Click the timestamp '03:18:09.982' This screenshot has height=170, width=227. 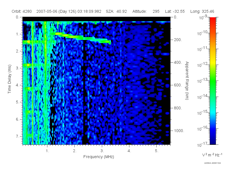(x=89, y=11)
